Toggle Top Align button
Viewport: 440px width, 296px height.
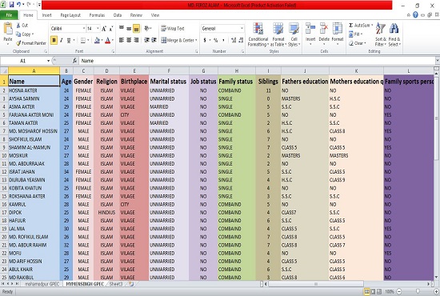[122, 28]
